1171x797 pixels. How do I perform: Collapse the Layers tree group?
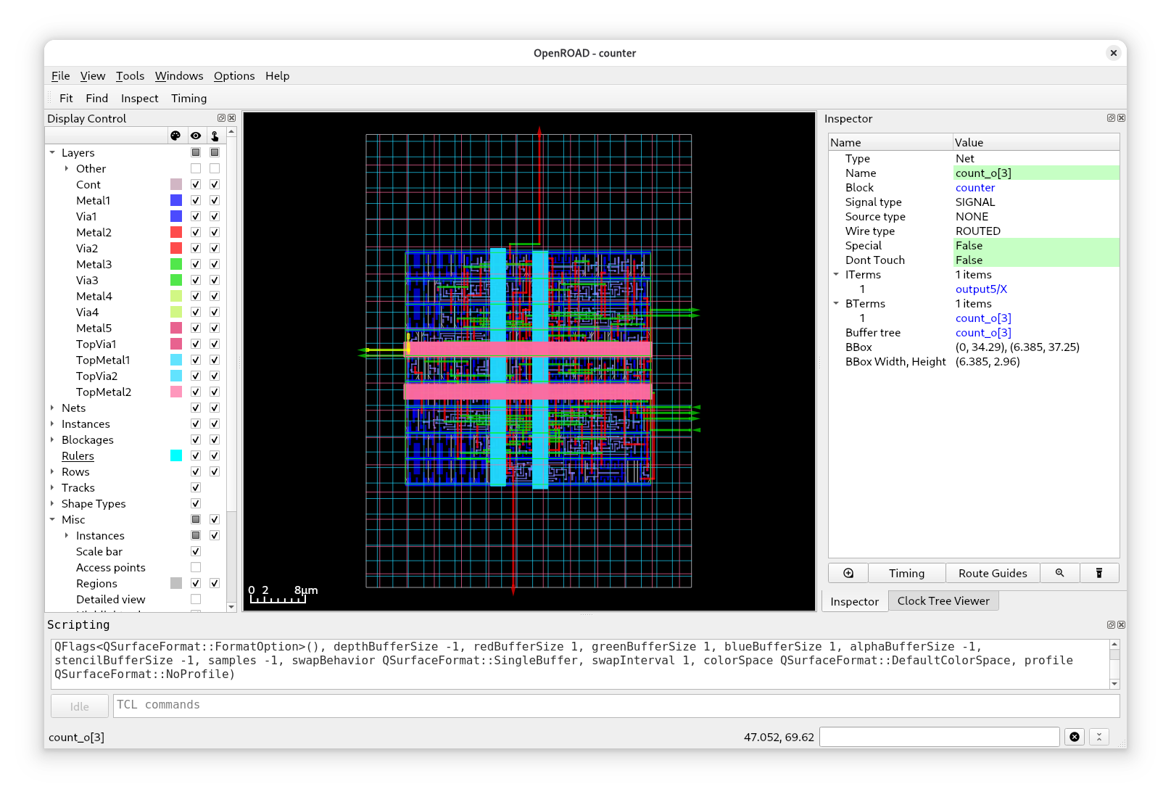(x=52, y=153)
